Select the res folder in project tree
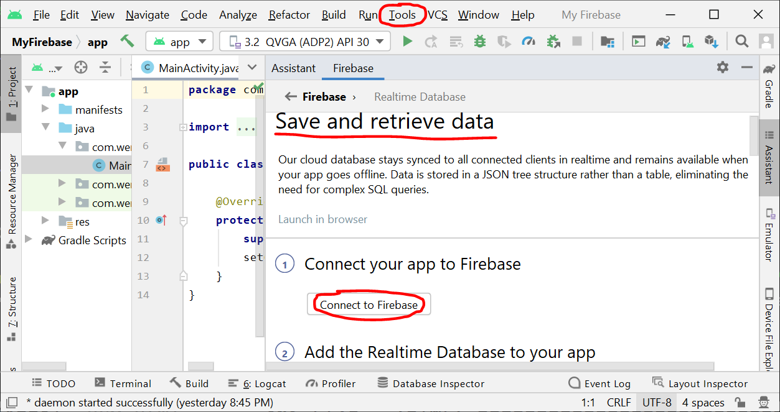Screen dimensions: 780x412 [82, 222]
